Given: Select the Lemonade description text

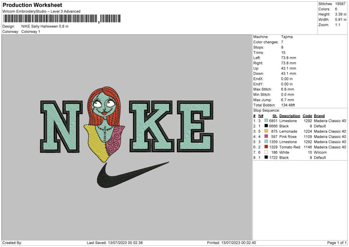Looking at the screenshot, I should pyautogui.click(x=289, y=131).
